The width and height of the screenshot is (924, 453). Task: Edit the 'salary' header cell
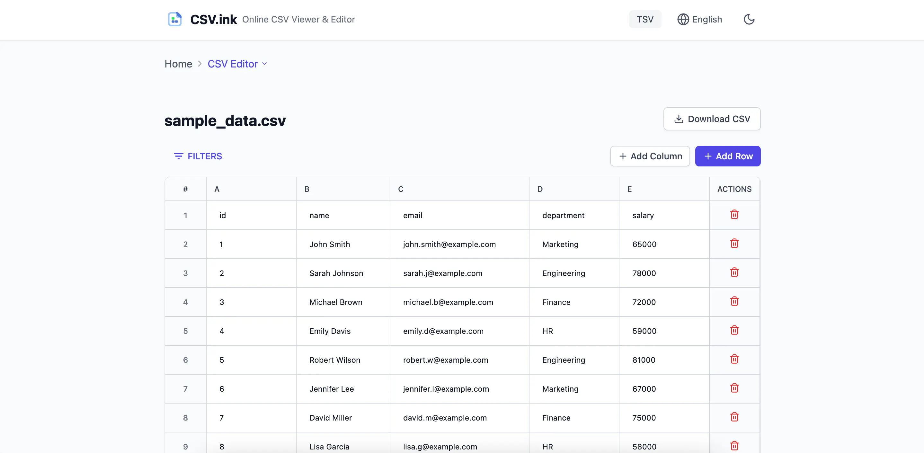click(x=664, y=216)
